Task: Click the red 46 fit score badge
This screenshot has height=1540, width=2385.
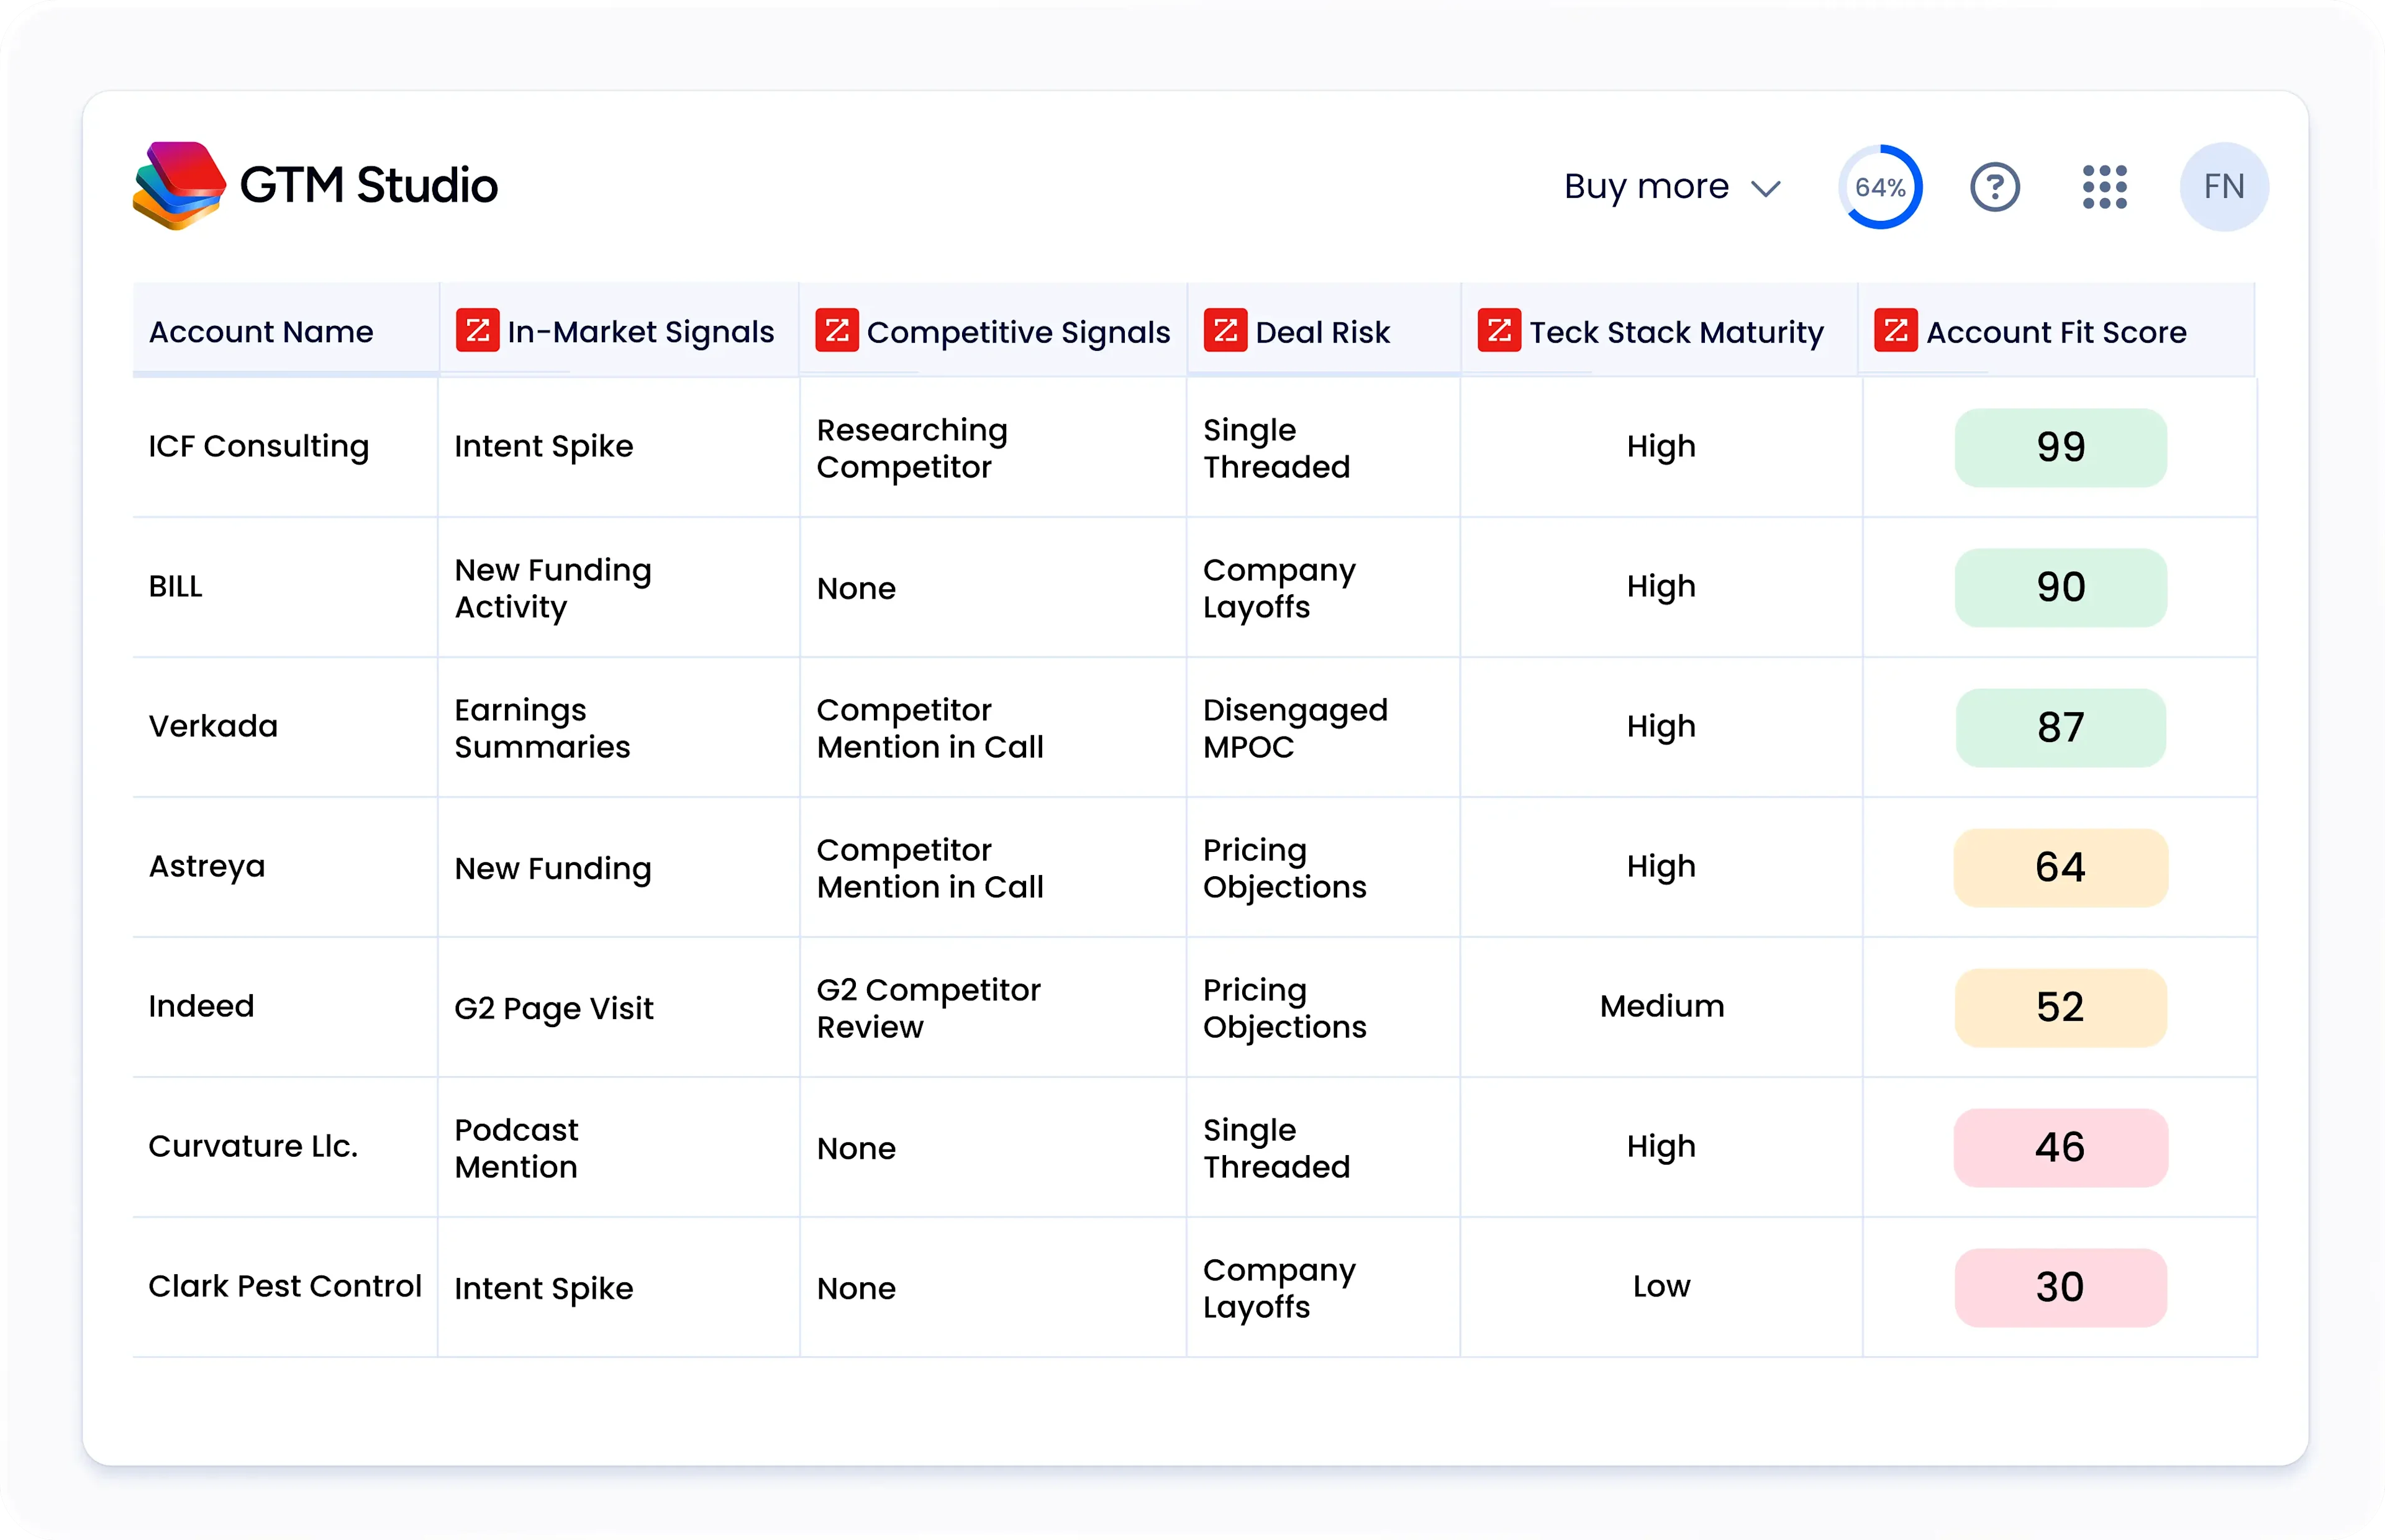Action: click(x=2061, y=1147)
